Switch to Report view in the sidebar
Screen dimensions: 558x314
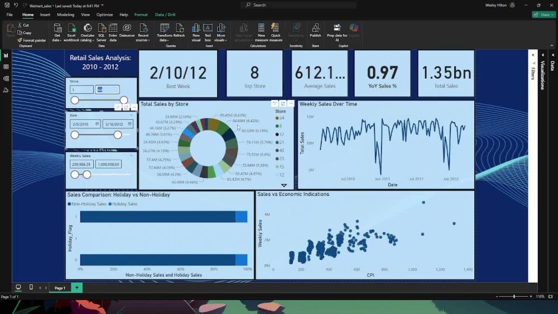[6, 55]
